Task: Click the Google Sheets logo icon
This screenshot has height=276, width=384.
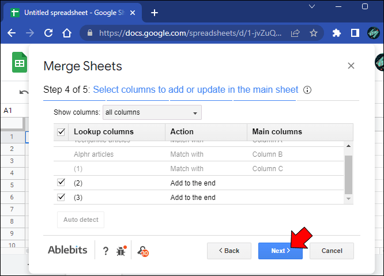Action: pyautogui.click(x=20, y=62)
